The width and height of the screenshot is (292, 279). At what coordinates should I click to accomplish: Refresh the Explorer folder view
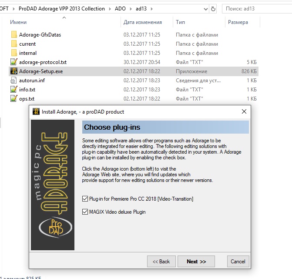click(213, 9)
